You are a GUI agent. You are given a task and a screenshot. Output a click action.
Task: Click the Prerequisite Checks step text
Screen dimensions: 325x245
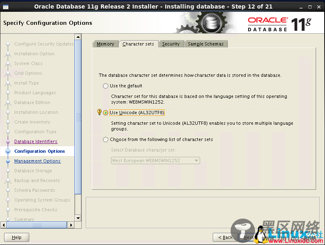tap(36, 210)
